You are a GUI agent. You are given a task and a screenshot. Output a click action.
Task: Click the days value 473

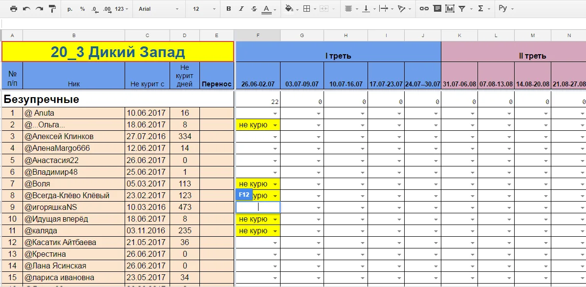point(185,207)
